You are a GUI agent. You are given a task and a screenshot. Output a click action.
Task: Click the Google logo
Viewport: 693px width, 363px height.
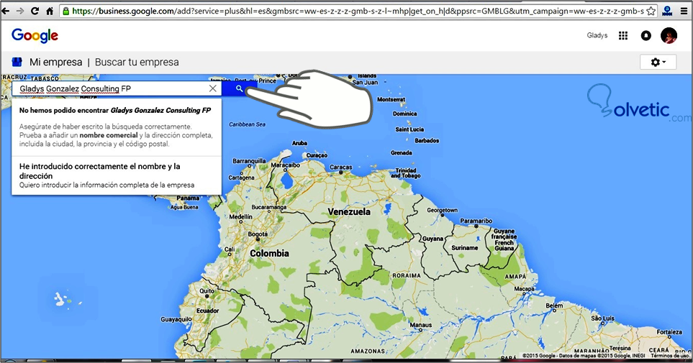click(35, 35)
